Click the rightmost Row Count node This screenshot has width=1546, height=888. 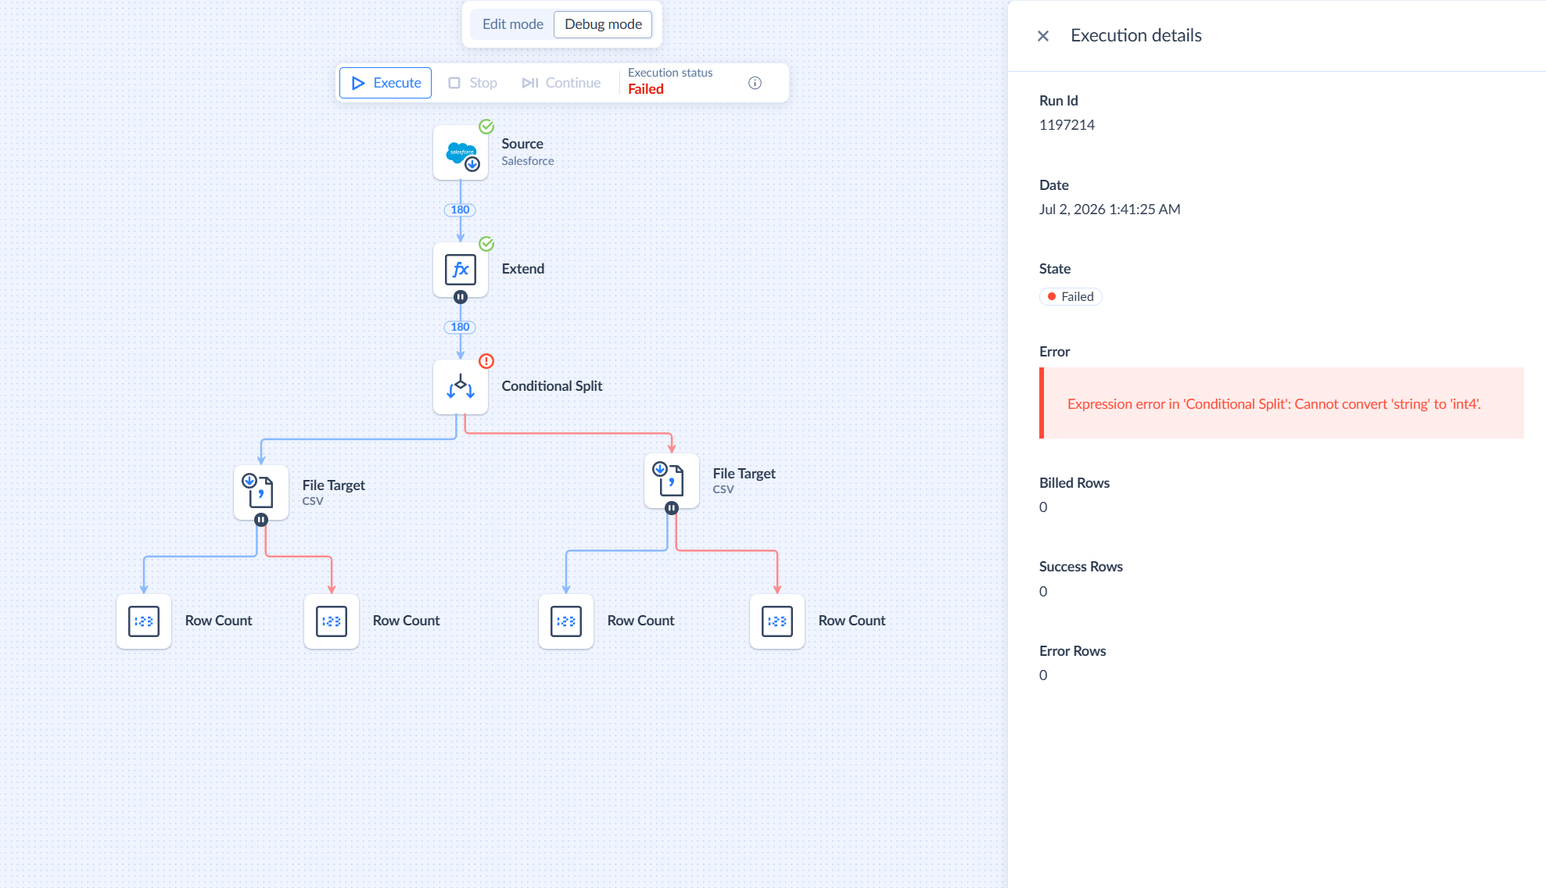[777, 621]
